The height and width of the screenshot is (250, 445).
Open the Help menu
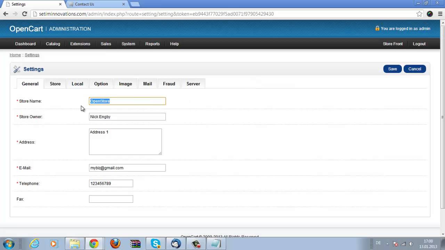click(x=174, y=44)
